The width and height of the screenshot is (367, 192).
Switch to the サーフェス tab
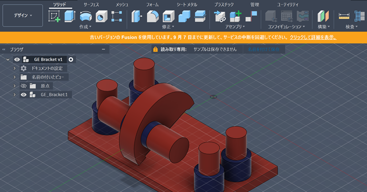[x=91, y=4]
